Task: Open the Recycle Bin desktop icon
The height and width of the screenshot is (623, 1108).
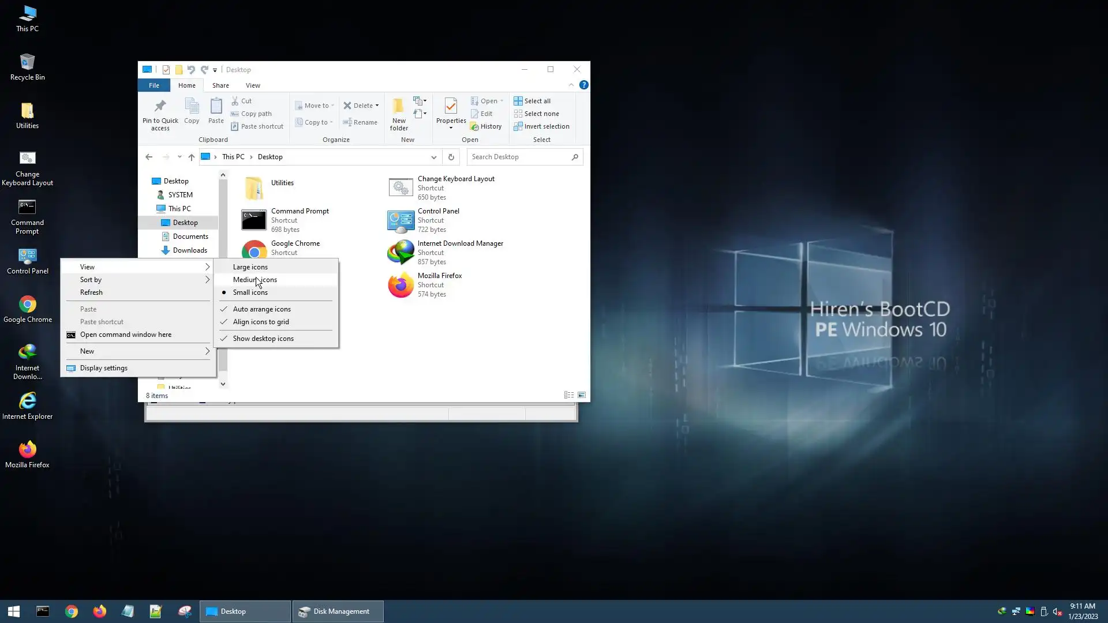Action: (27, 62)
